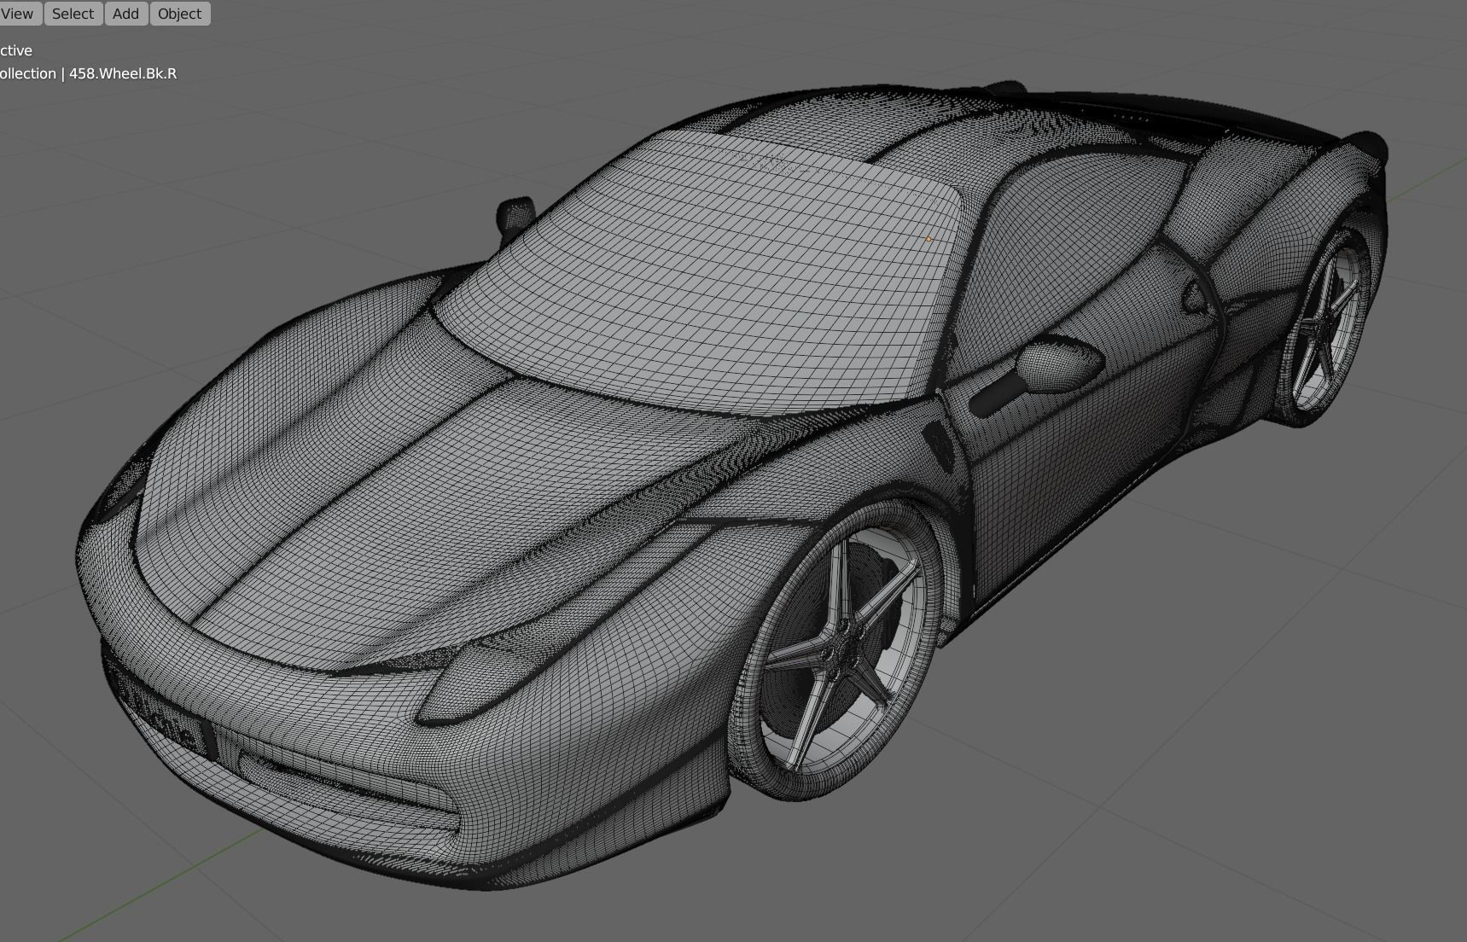Select the windshield mesh of the car
The image size is (1467, 942).
pyautogui.click(x=700, y=273)
